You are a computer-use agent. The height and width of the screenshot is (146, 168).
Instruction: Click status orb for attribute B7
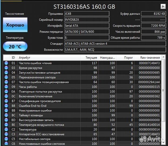click(6, 101)
